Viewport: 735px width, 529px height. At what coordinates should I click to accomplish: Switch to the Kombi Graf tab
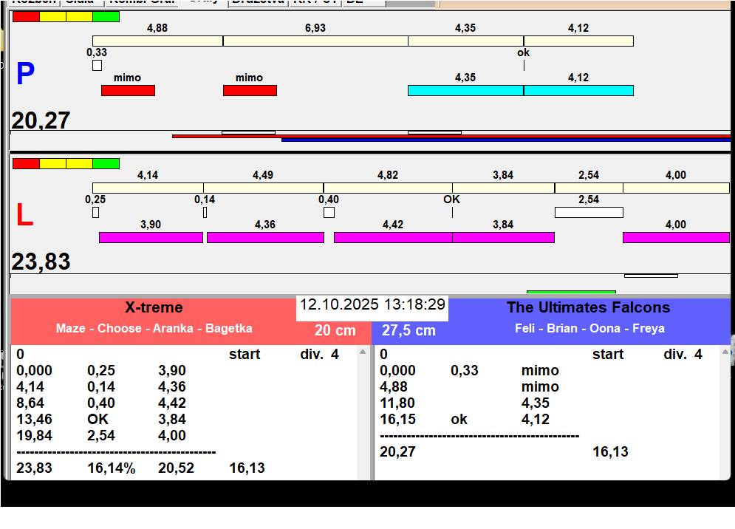pyautogui.click(x=142, y=2)
